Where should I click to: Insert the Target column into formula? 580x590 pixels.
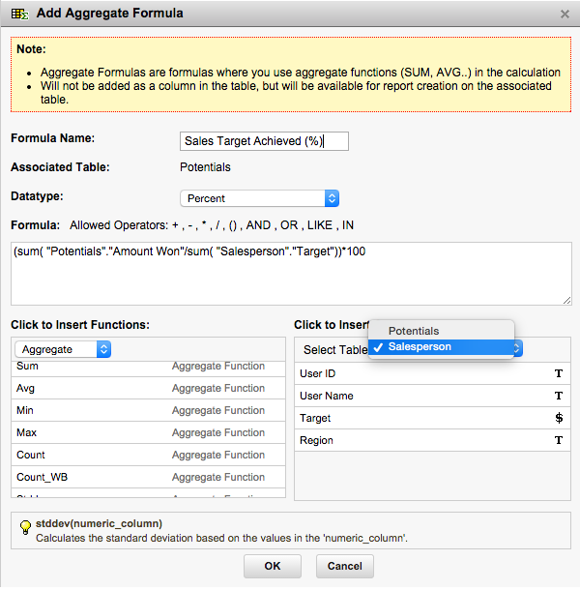pos(316,418)
